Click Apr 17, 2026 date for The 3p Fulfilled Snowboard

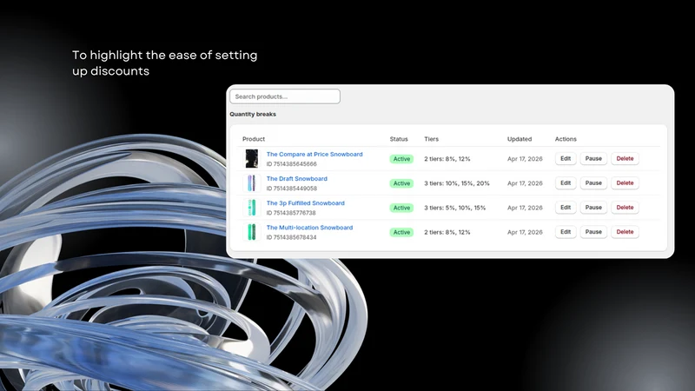point(525,208)
